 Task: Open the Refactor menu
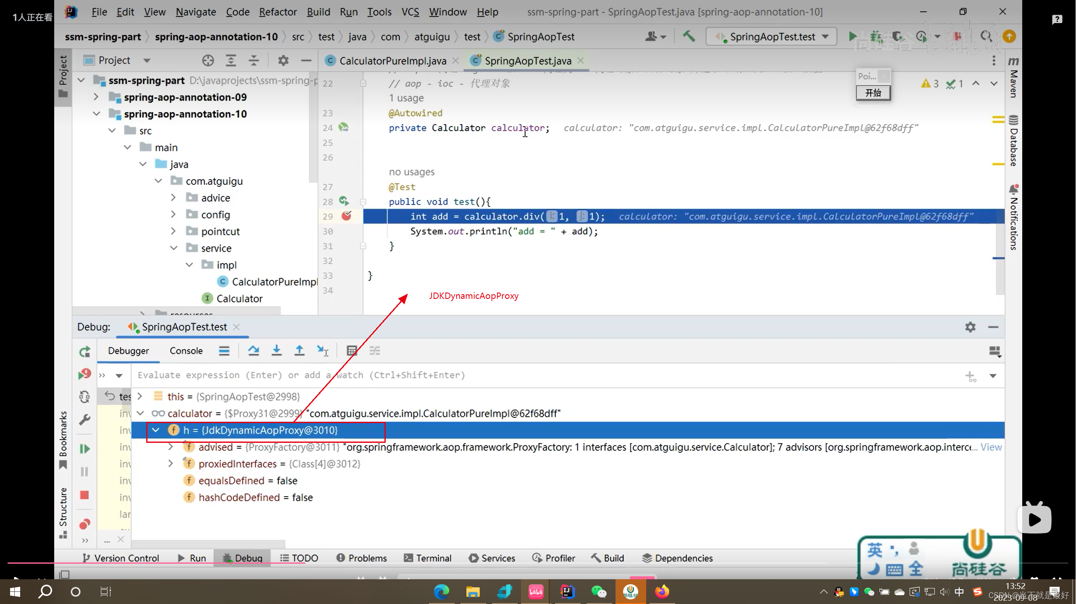278,12
